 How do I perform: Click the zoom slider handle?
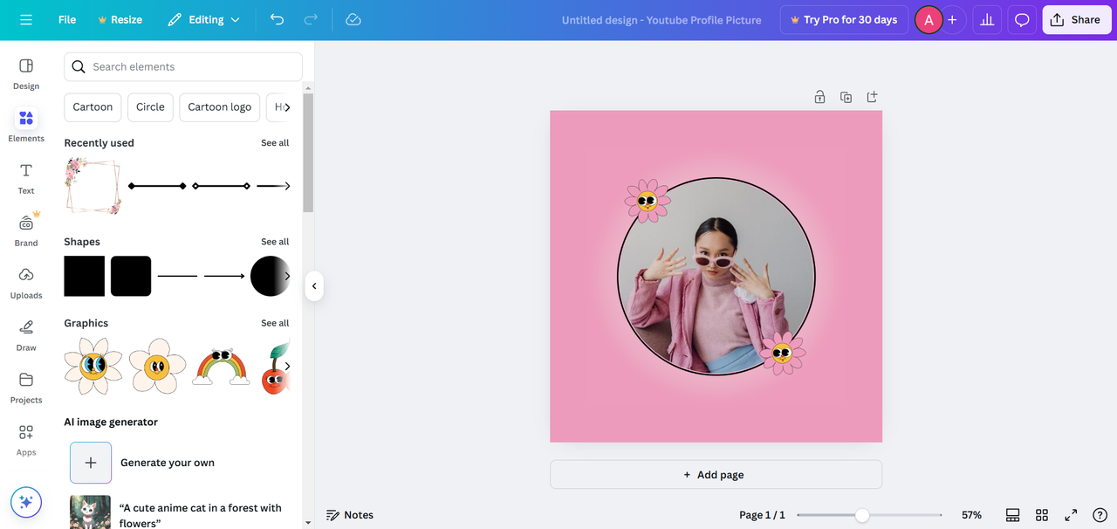(x=862, y=515)
